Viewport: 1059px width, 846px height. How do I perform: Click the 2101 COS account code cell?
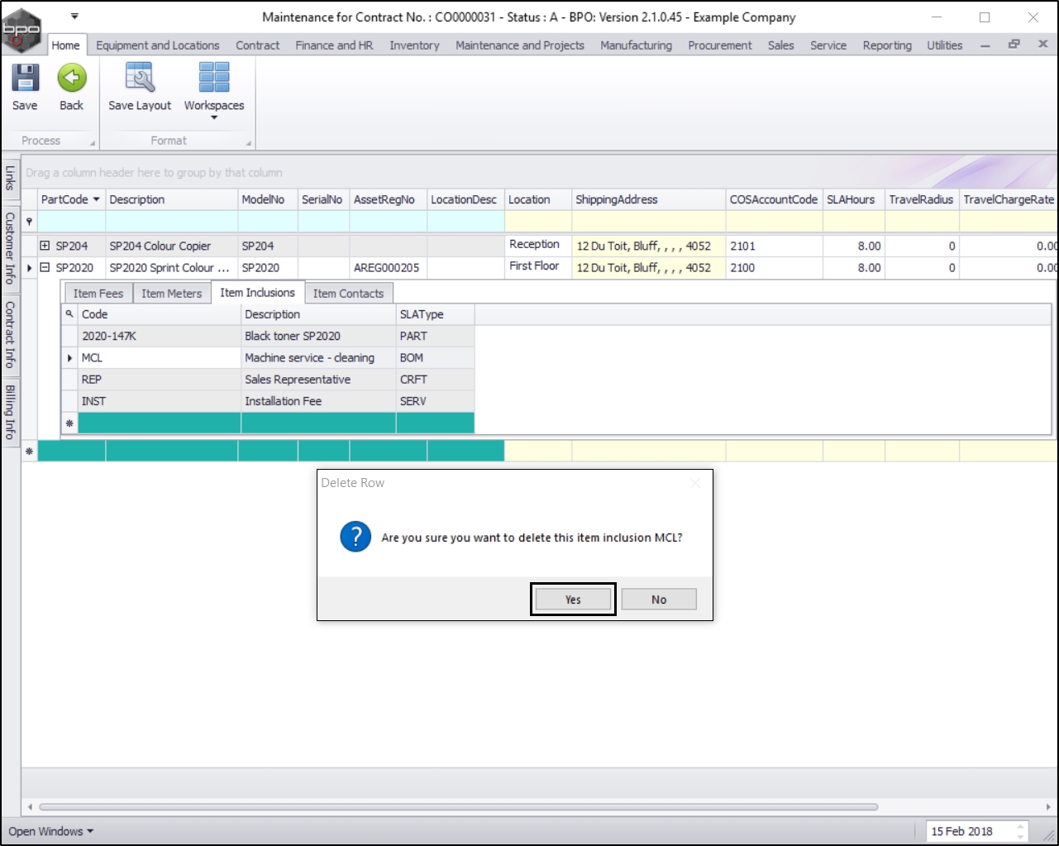pyautogui.click(x=775, y=246)
